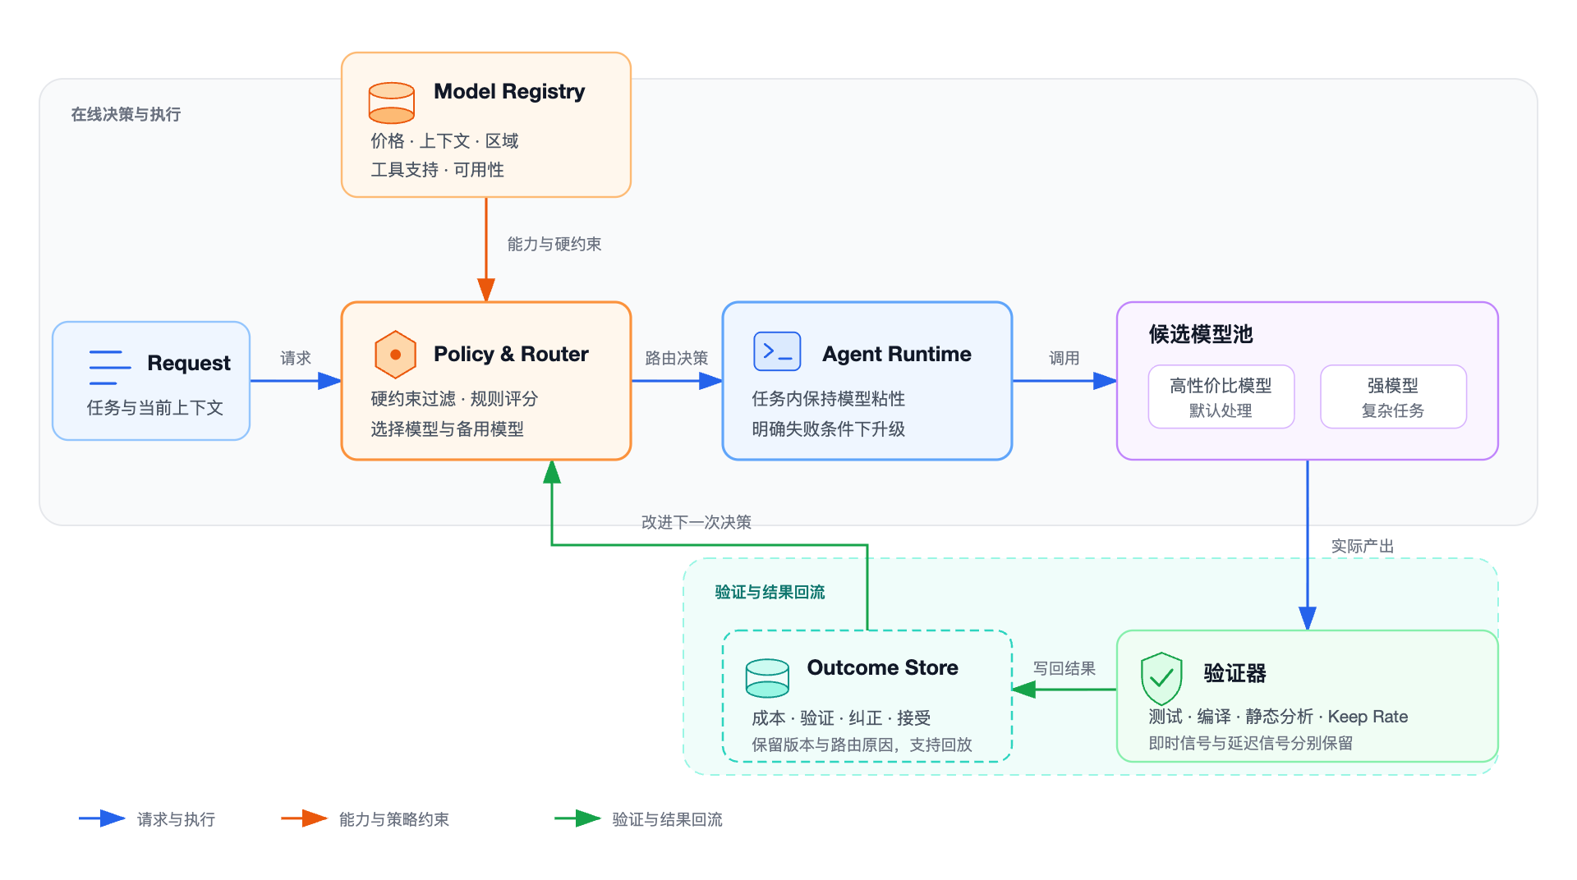Click the text 选择模型与备用模型
Screen dimensions: 1577x880
(447, 429)
